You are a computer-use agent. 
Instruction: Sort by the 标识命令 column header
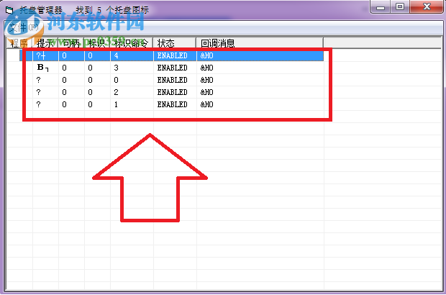click(132, 43)
